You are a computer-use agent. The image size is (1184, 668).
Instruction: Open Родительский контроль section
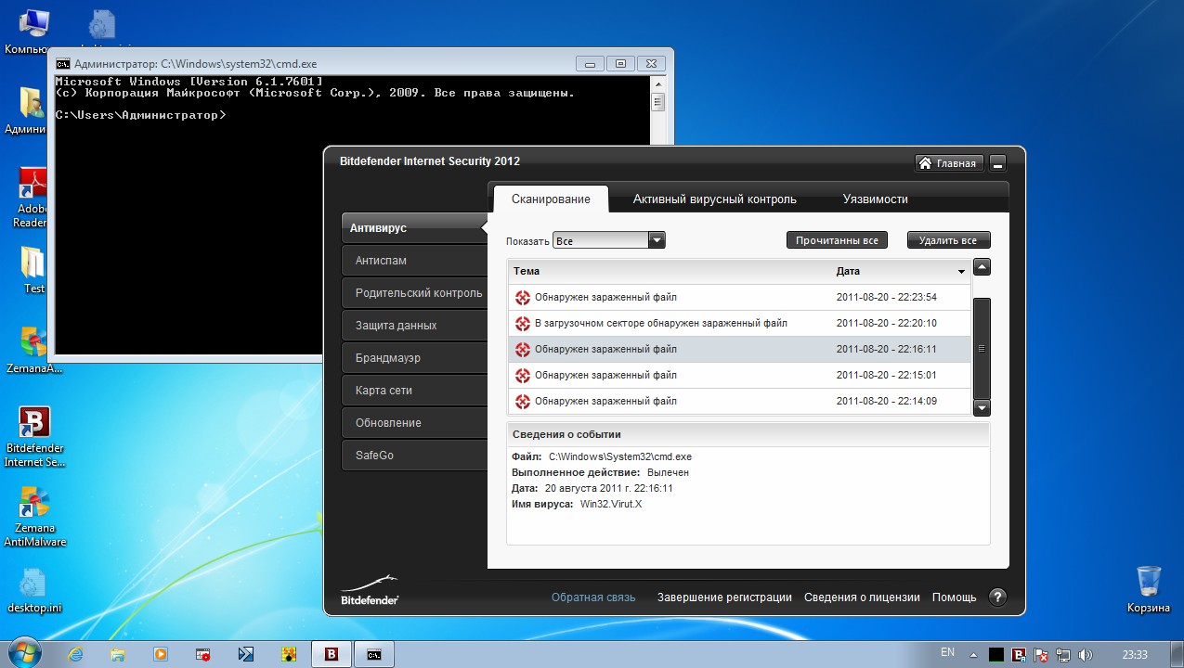click(414, 293)
